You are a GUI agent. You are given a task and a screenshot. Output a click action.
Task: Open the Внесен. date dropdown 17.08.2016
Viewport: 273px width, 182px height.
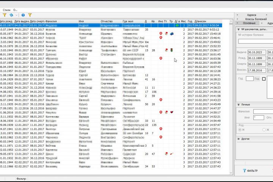pos(264,71)
